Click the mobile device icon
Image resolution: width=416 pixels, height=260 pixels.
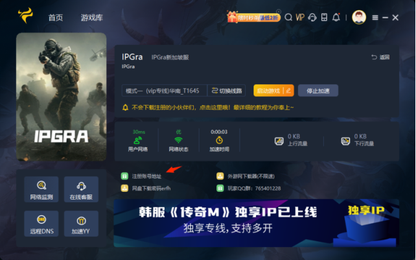[x=324, y=18]
